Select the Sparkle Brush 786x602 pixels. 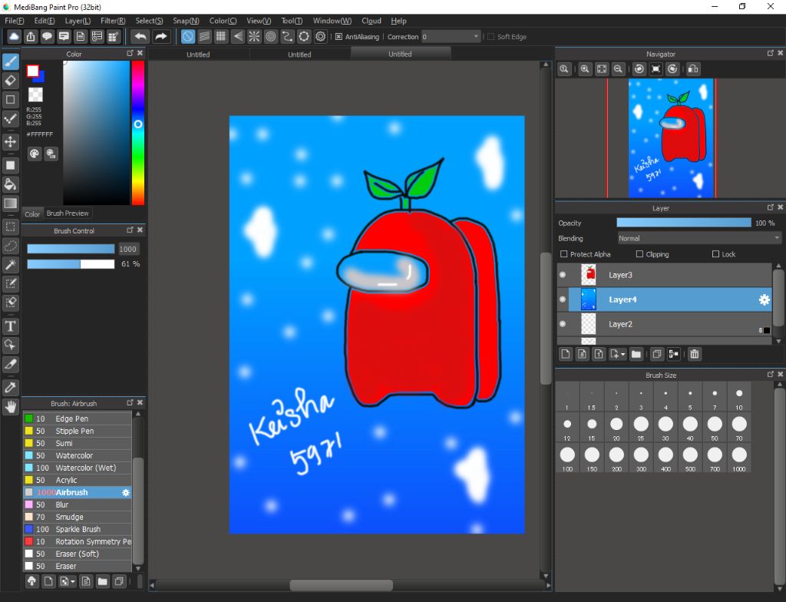78,529
